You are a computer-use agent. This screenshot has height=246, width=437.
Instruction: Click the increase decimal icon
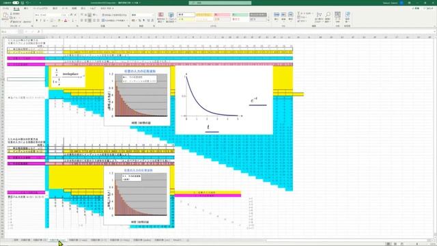pyautogui.click(x=148, y=20)
